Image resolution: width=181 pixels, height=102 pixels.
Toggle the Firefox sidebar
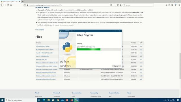(x=172, y=5)
